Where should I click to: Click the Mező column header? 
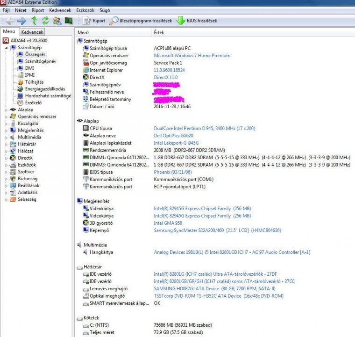point(113,32)
